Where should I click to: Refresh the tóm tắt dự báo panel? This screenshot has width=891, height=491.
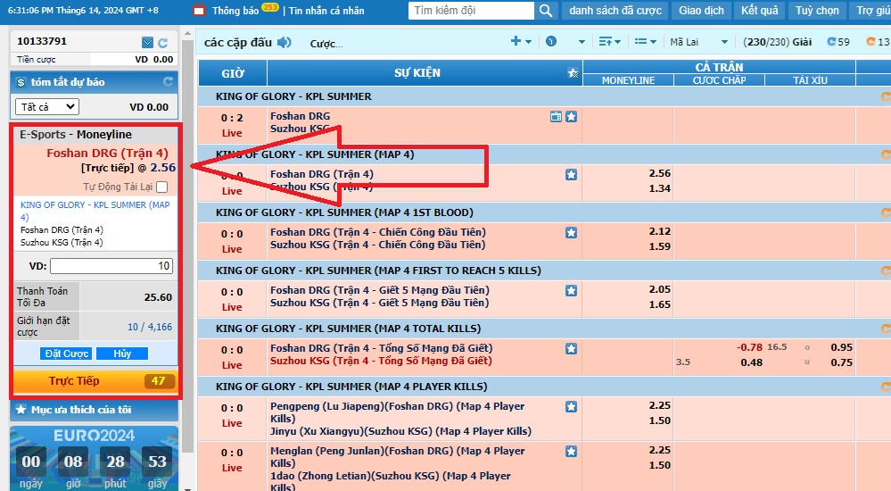[168, 82]
